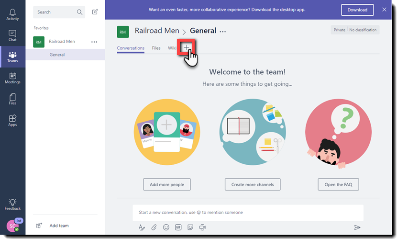Click the Create more channels illustration
This screenshot has width=397, height=239.
tap(253, 132)
